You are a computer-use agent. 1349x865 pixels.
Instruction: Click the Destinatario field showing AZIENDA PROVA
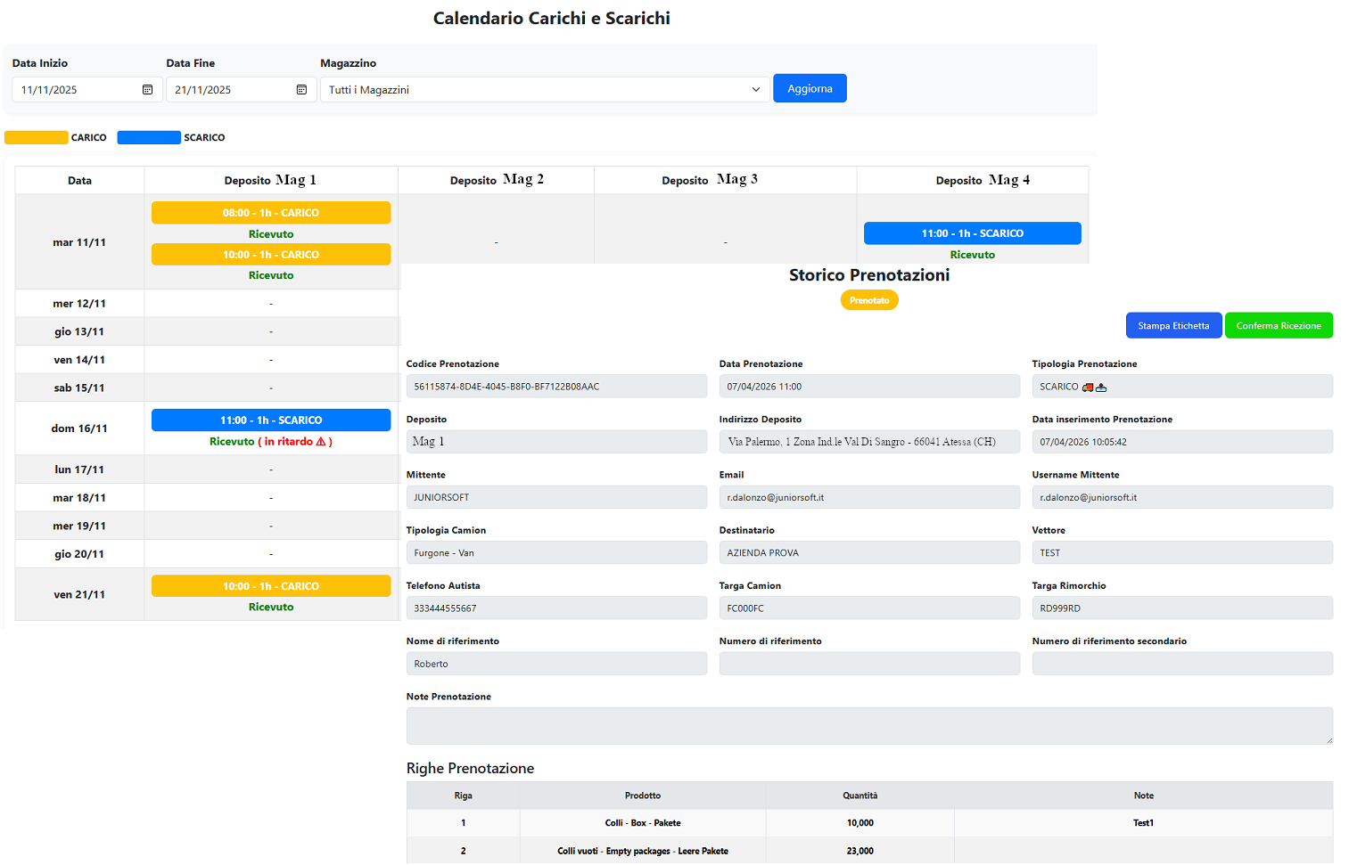tap(869, 553)
